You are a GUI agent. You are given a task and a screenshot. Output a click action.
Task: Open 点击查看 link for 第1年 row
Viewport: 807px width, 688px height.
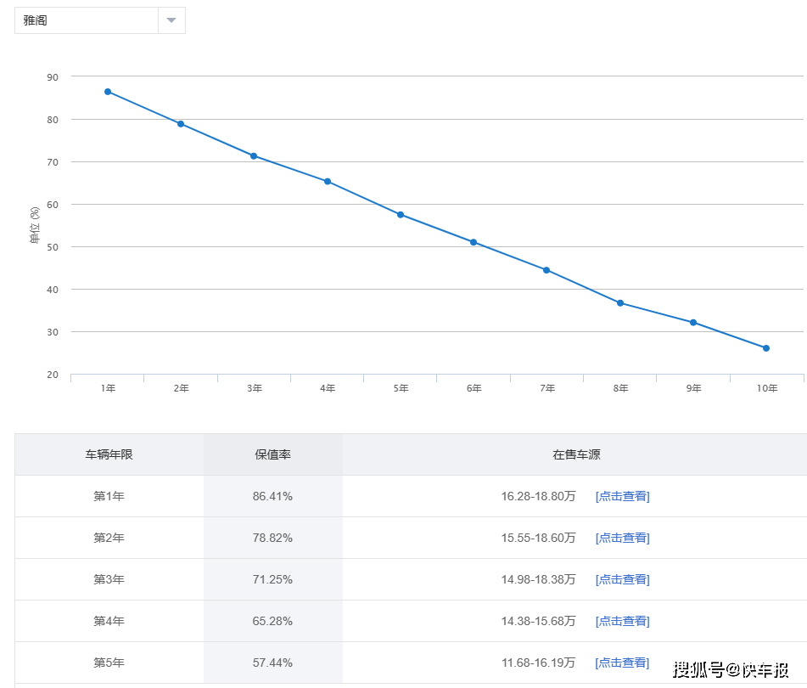[622, 496]
